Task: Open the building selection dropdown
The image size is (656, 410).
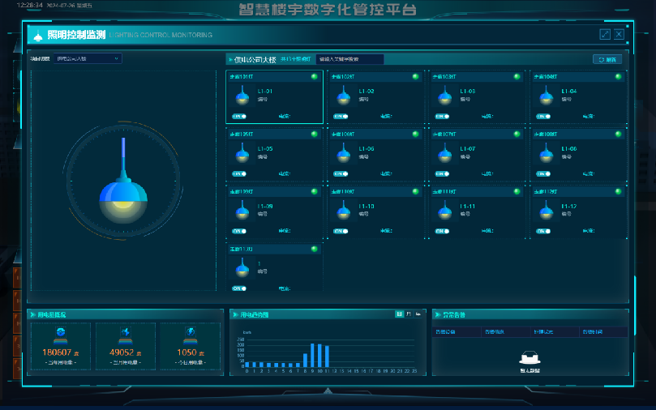Action: [88, 58]
